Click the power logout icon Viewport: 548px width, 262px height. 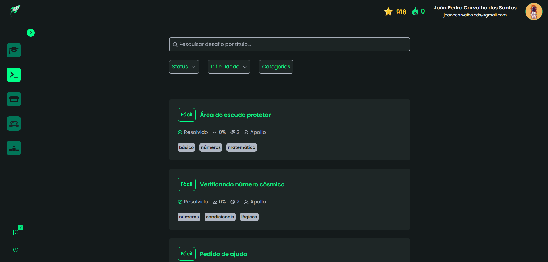click(x=16, y=250)
